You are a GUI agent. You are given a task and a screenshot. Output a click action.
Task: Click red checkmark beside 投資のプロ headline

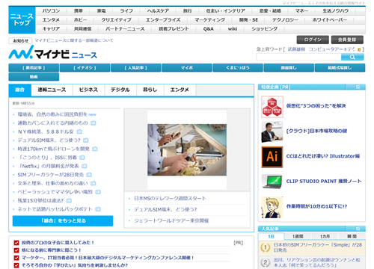click(x=16, y=243)
